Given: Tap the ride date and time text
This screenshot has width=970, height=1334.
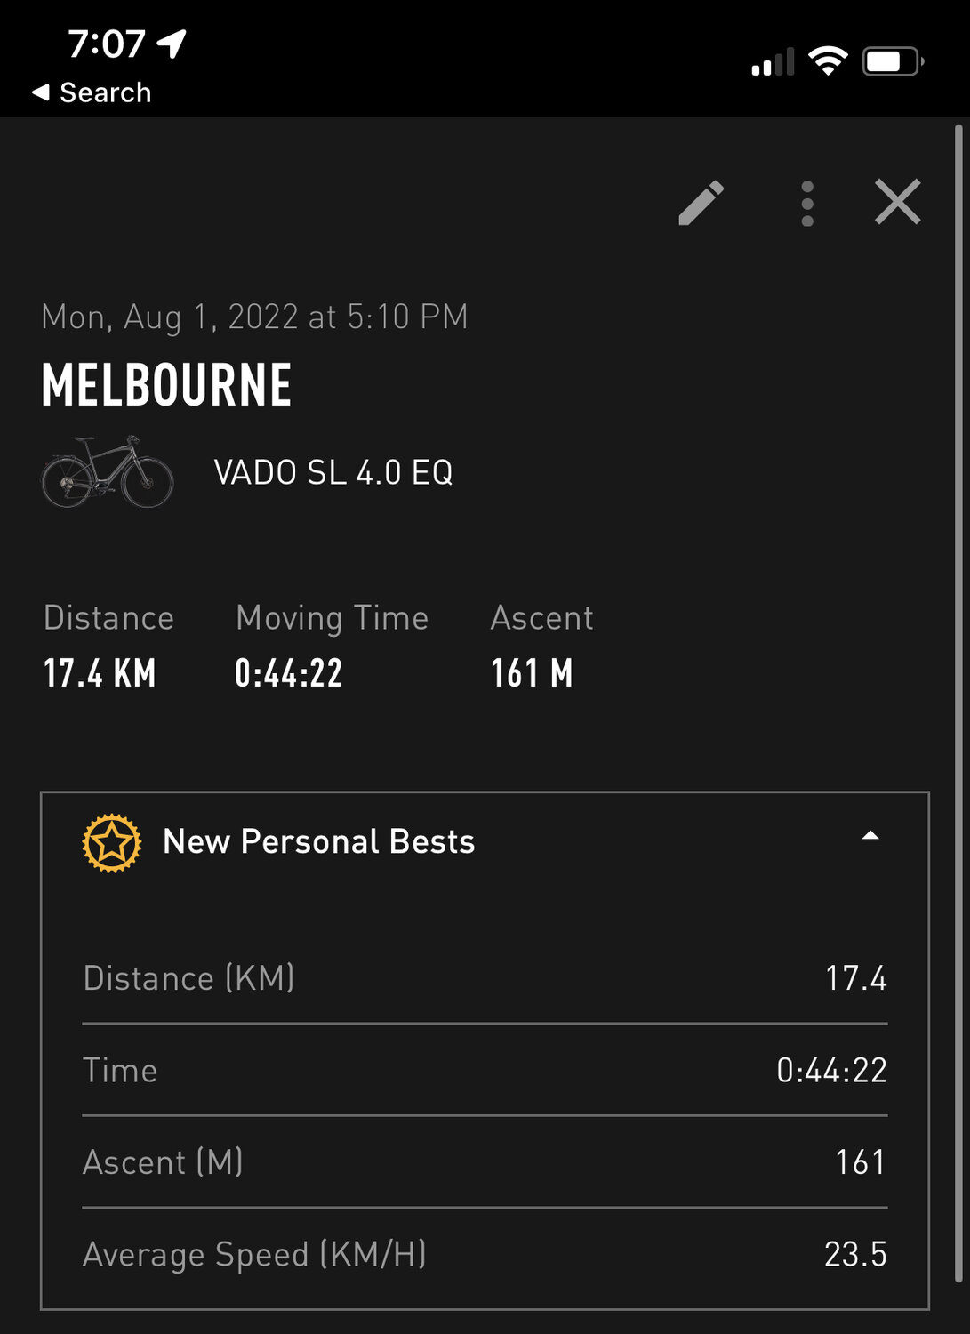Looking at the screenshot, I should click(x=254, y=317).
